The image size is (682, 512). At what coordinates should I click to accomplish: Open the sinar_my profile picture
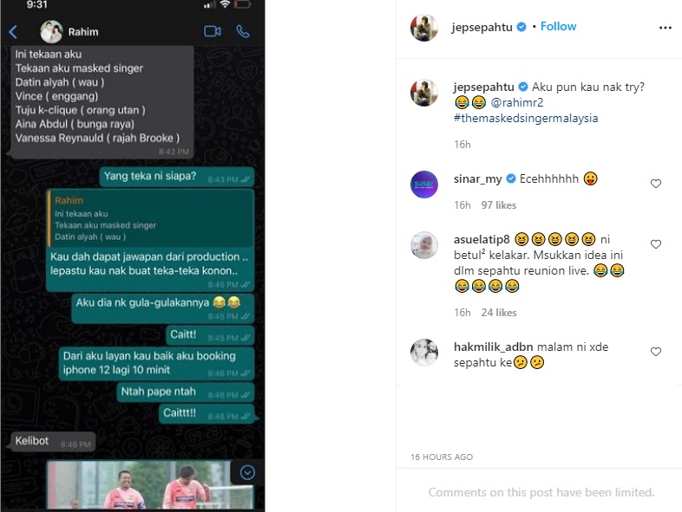[x=424, y=185]
